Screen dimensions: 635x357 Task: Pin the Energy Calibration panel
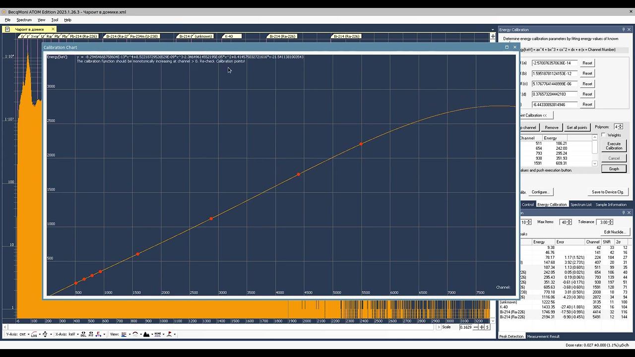624,30
